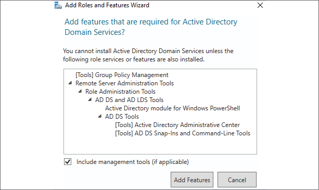Select AD DS and AD LDS Tools text
This screenshot has height=190, width=319.
click(129, 100)
